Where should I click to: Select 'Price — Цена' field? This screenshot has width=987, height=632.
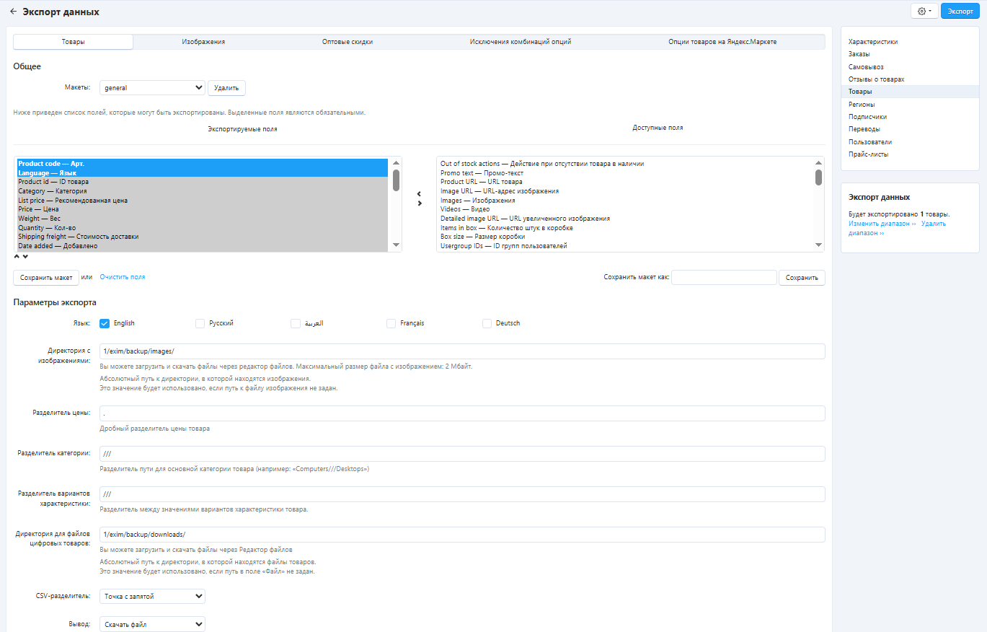tap(203, 209)
